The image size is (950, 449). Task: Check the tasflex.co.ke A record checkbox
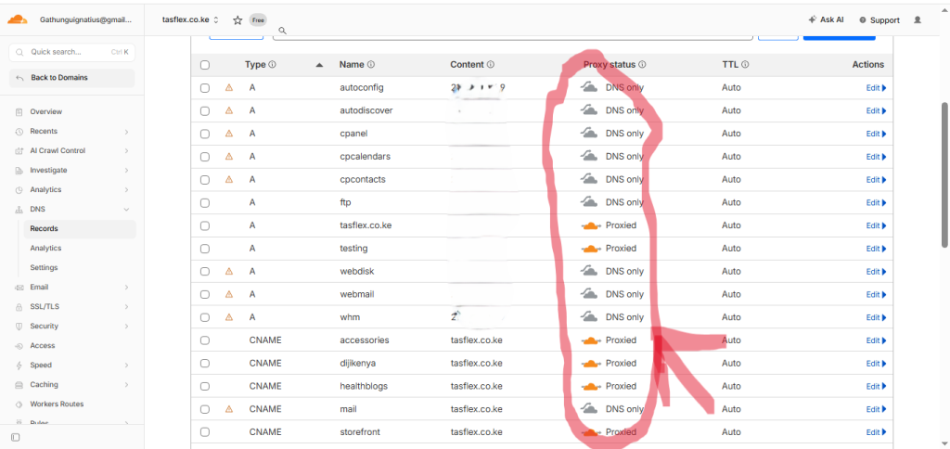tap(205, 225)
